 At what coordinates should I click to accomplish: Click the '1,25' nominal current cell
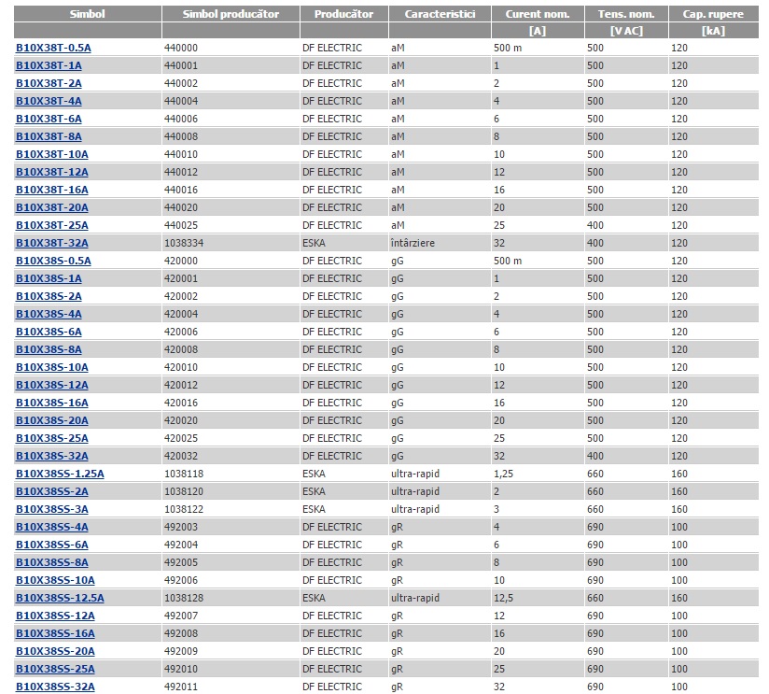(504, 474)
